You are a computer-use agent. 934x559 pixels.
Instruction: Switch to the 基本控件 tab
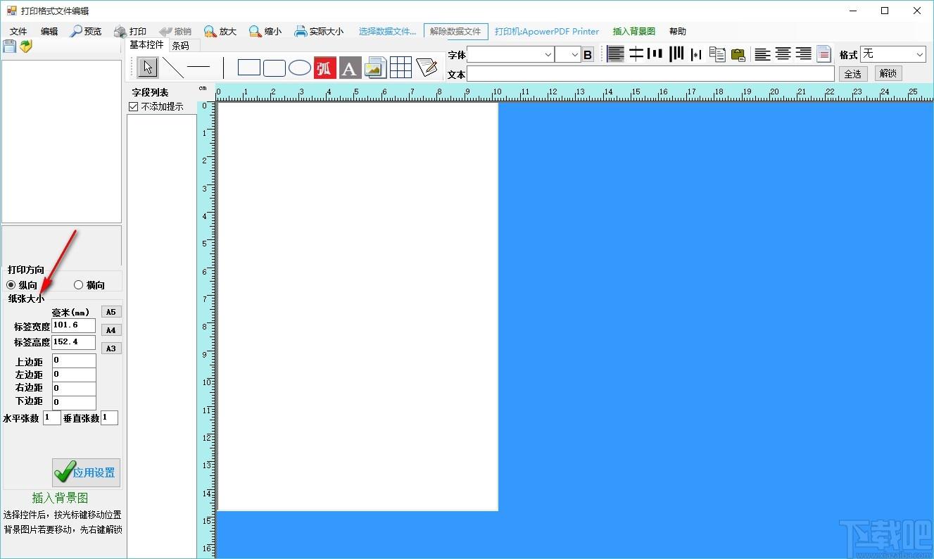coord(146,44)
